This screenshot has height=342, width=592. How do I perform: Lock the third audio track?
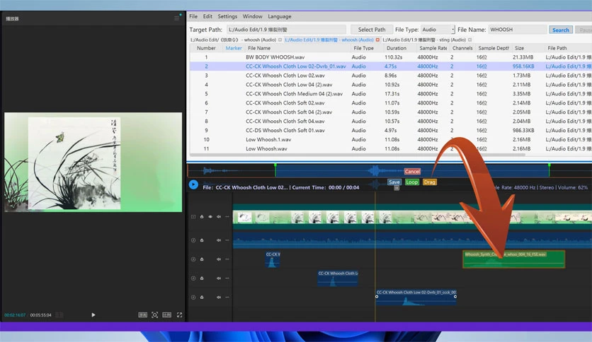click(x=202, y=278)
